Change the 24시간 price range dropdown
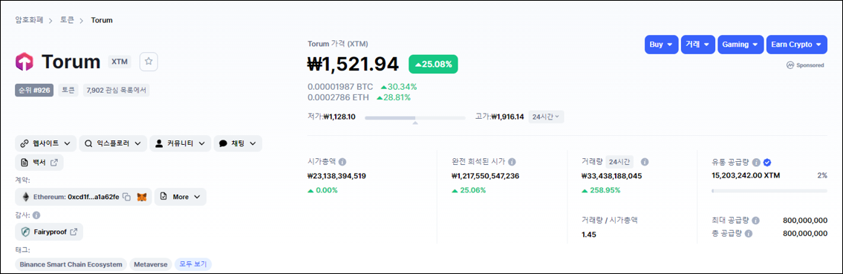 click(546, 117)
